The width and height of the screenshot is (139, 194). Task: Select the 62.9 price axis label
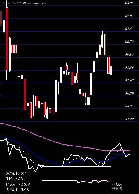[x=129, y=16]
